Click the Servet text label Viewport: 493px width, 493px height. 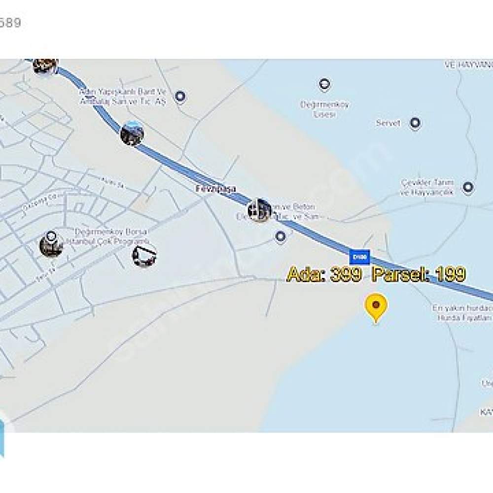tap(388, 123)
